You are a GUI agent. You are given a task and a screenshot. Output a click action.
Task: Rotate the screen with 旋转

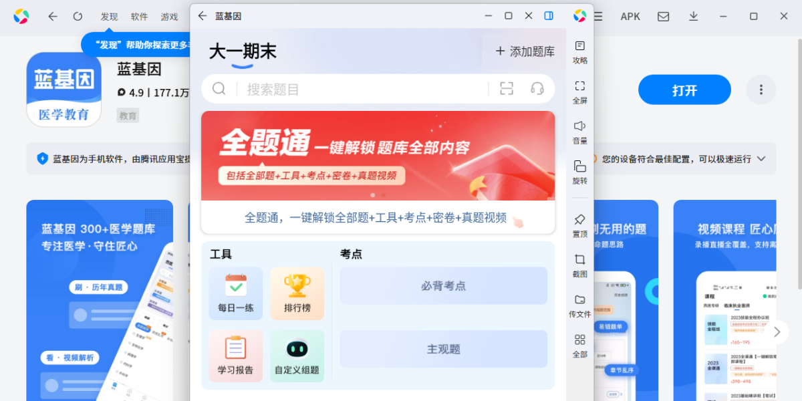click(x=579, y=172)
